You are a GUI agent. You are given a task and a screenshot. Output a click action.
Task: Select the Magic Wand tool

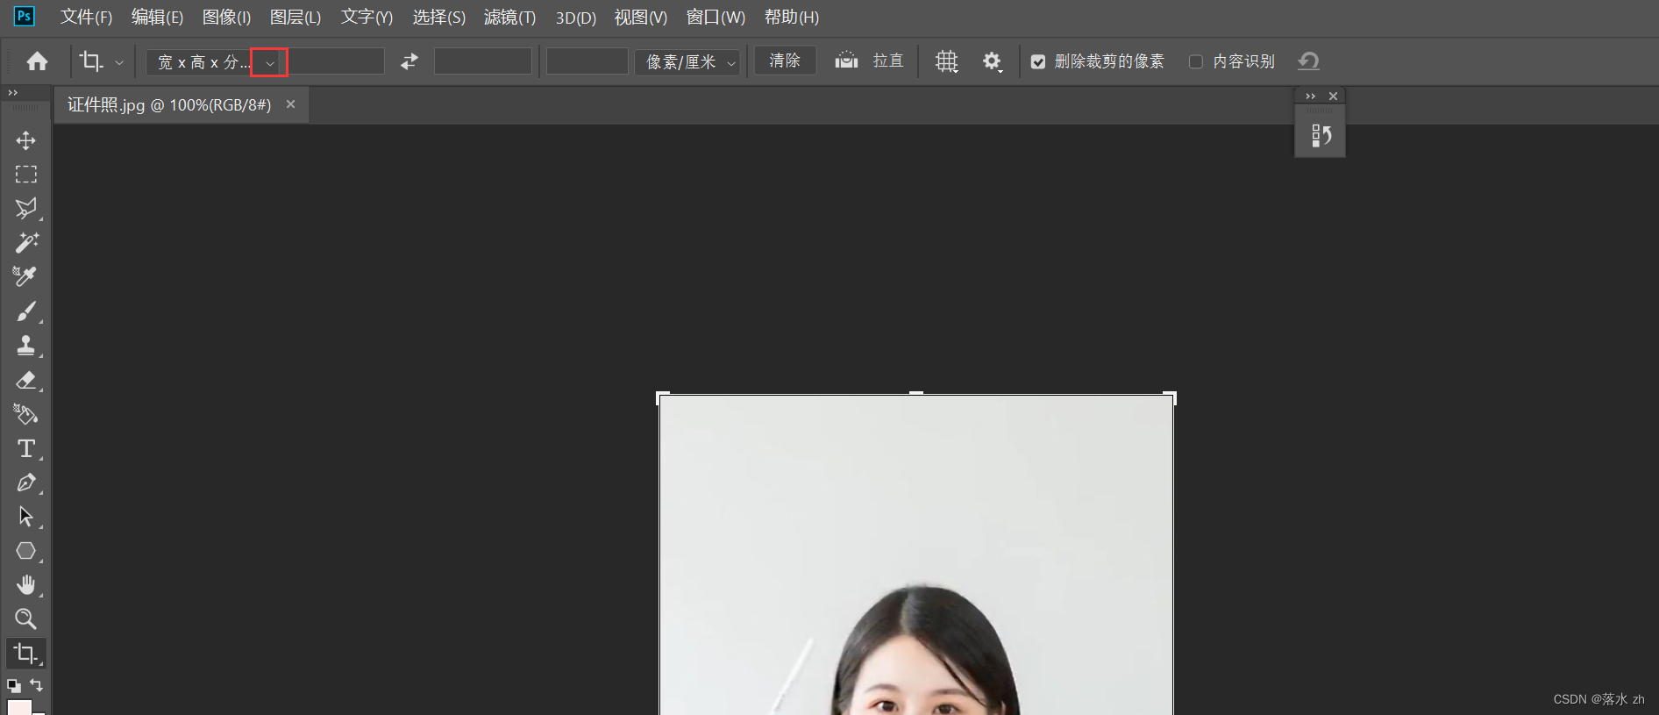(x=25, y=243)
